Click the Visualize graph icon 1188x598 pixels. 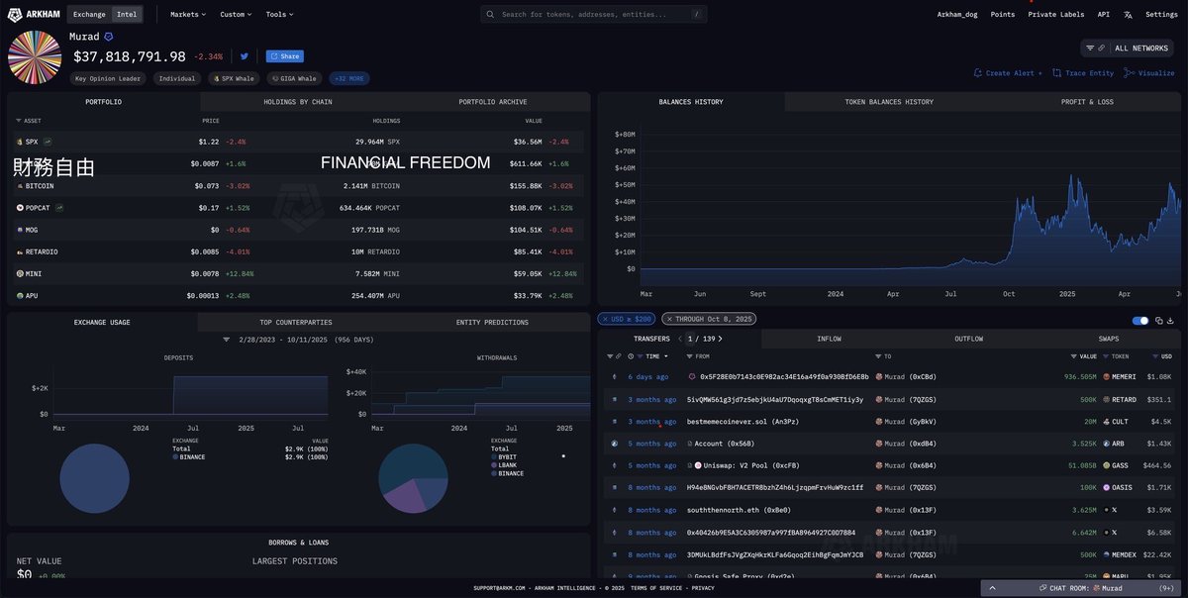[1131, 73]
